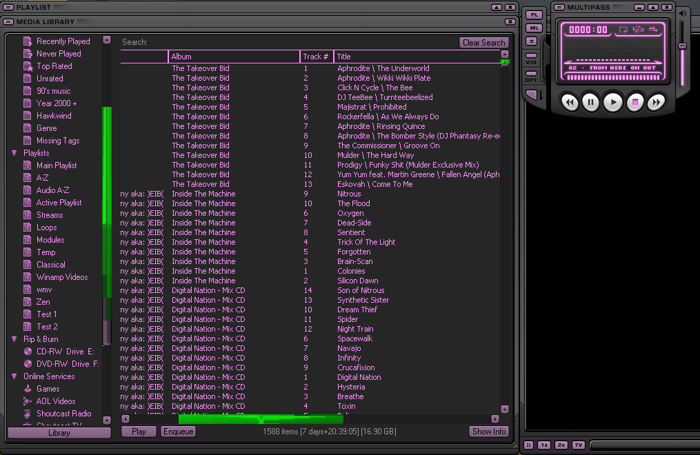This screenshot has width=700, height=455.
Task: Select track 'Silicon Dawn'
Action: 358,281
